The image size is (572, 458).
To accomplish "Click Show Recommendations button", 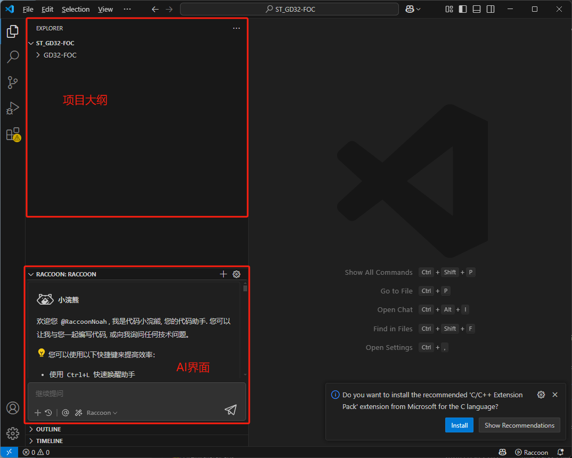I will [519, 425].
